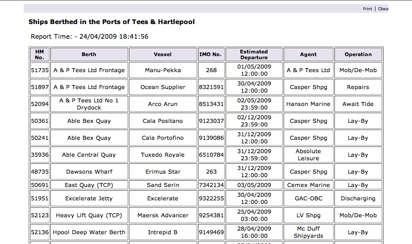Select the Excelerate Jetty berth cell
This screenshot has height=244, width=412.
pyautogui.click(x=89, y=199)
